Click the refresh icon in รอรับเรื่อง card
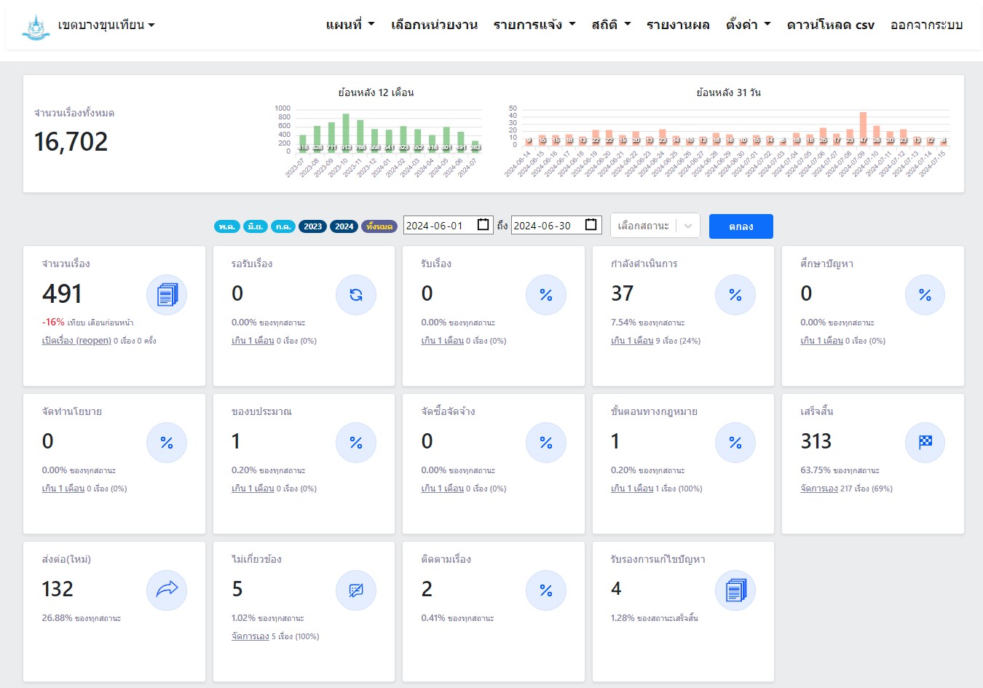The height and width of the screenshot is (688, 983). point(356,295)
